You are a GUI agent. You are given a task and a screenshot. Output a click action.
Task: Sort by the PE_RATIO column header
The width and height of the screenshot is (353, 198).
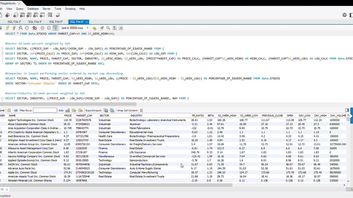pyautogui.click(x=198, y=116)
